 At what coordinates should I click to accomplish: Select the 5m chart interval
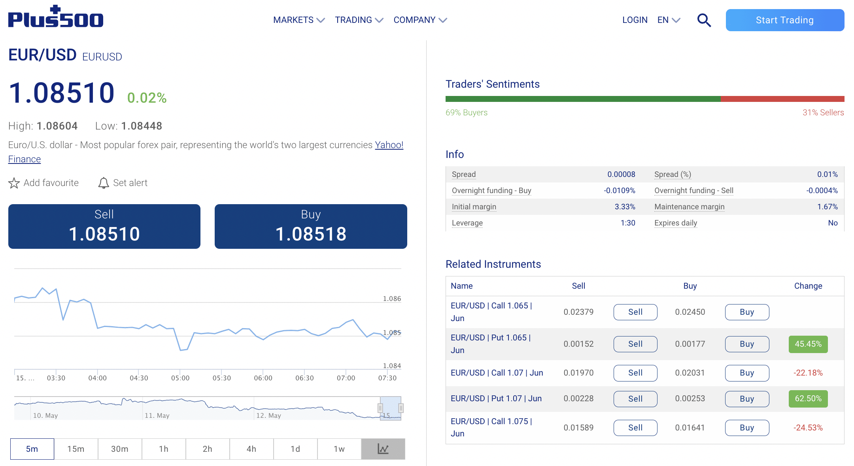coord(32,449)
